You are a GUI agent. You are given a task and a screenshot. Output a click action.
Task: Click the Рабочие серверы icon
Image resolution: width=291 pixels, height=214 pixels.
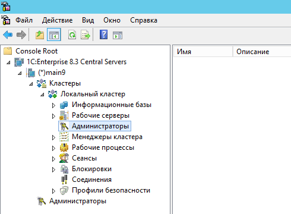64,115
